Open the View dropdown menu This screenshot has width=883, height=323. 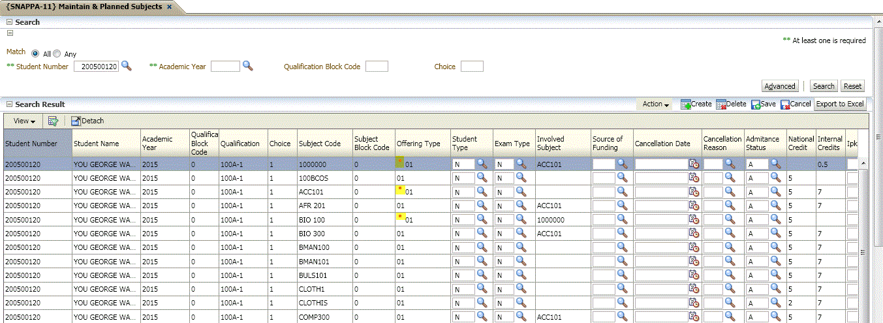(x=24, y=121)
